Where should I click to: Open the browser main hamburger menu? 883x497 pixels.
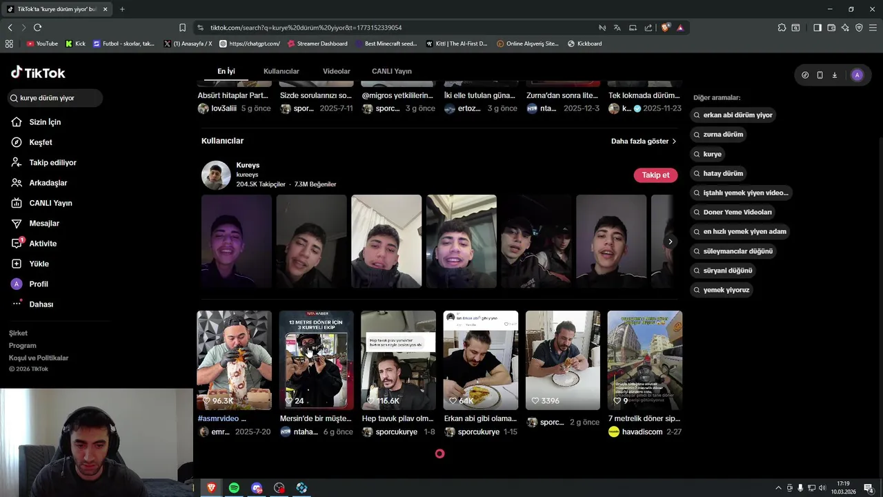[x=873, y=28]
